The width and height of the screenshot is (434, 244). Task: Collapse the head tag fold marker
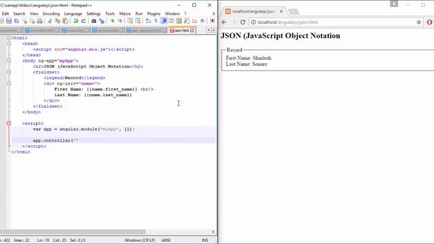pyautogui.click(x=9, y=43)
